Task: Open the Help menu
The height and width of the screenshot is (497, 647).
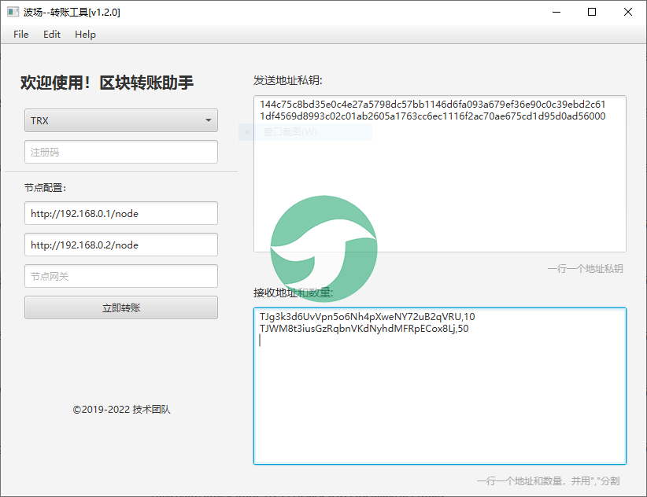Action: [86, 35]
